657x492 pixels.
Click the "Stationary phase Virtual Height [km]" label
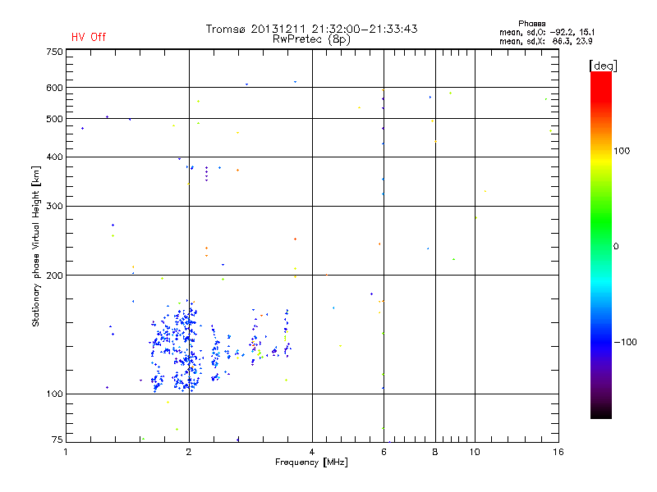35,247
